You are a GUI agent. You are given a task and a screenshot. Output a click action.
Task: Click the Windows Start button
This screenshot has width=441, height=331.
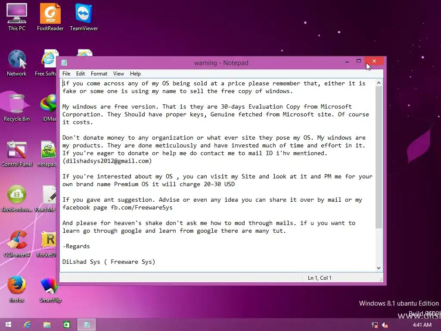pyautogui.click(x=8, y=325)
